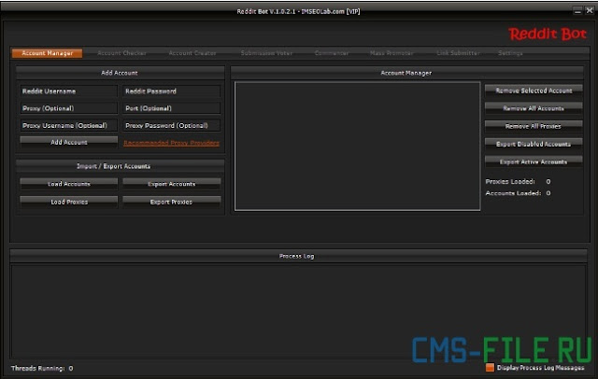Image resolution: width=598 pixels, height=379 pixels.
Task: Click inside the Account Manager list box
Action: (357, 146)
